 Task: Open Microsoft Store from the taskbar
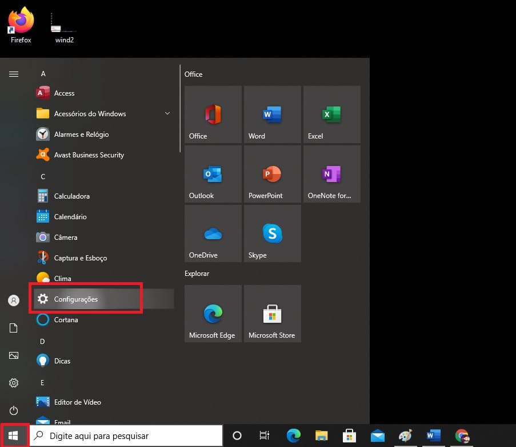(350, 436)
